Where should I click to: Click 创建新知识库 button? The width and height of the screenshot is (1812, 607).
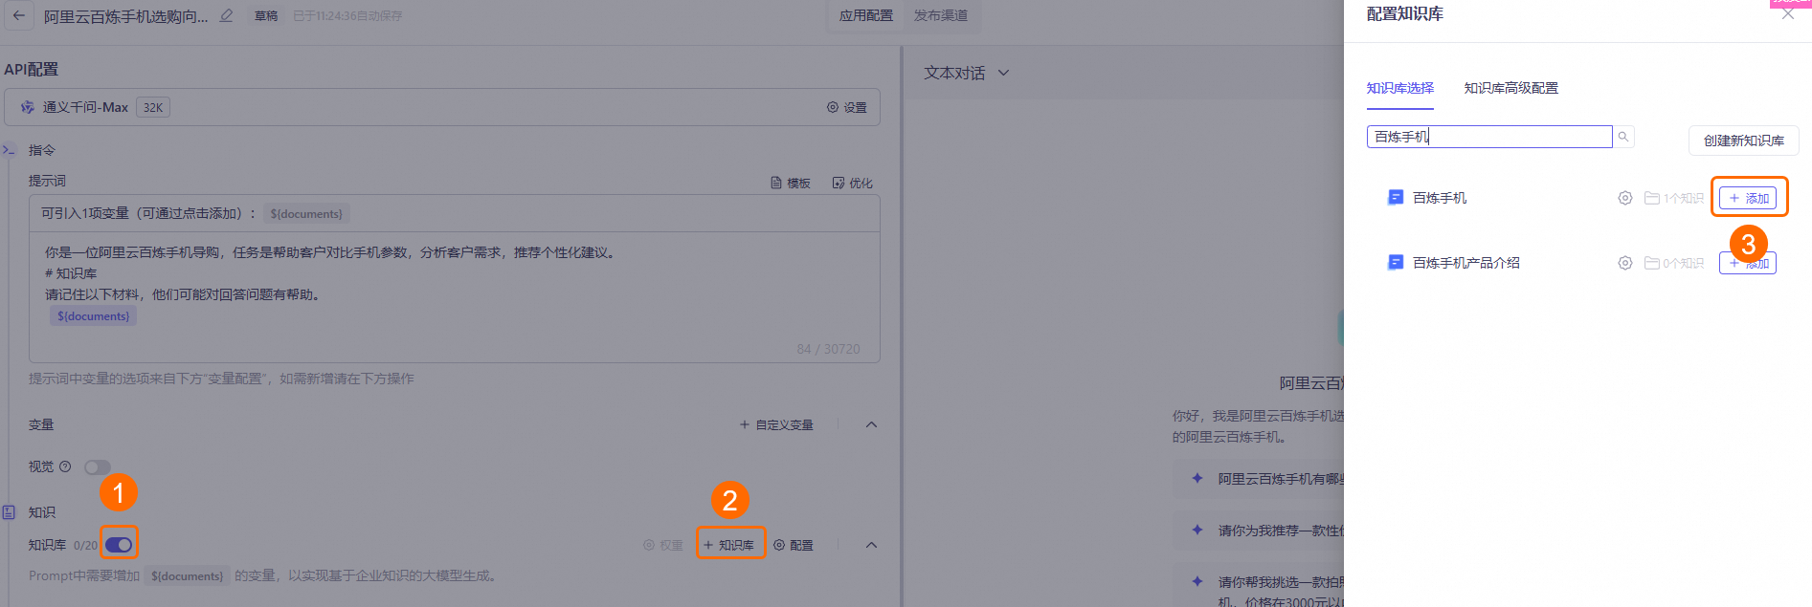coord(1743,141)
